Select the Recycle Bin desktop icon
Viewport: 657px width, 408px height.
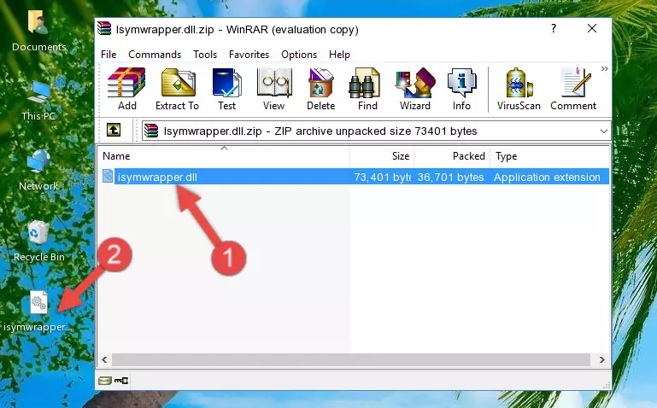coord(39,241)
